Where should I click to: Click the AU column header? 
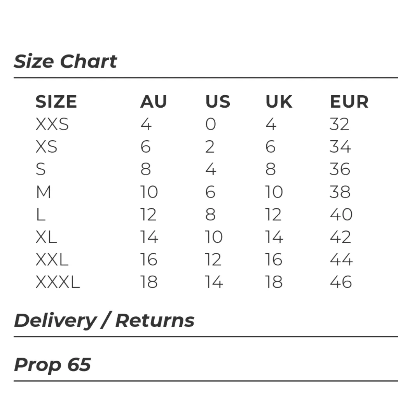tap(154, 102)
